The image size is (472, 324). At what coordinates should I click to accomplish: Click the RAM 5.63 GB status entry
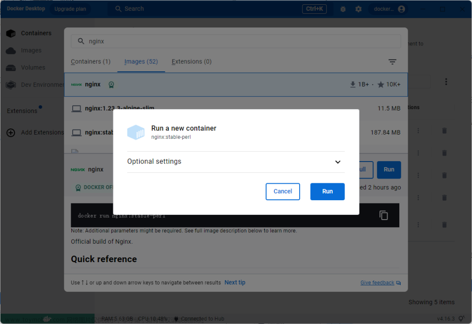tap(117, 319)
